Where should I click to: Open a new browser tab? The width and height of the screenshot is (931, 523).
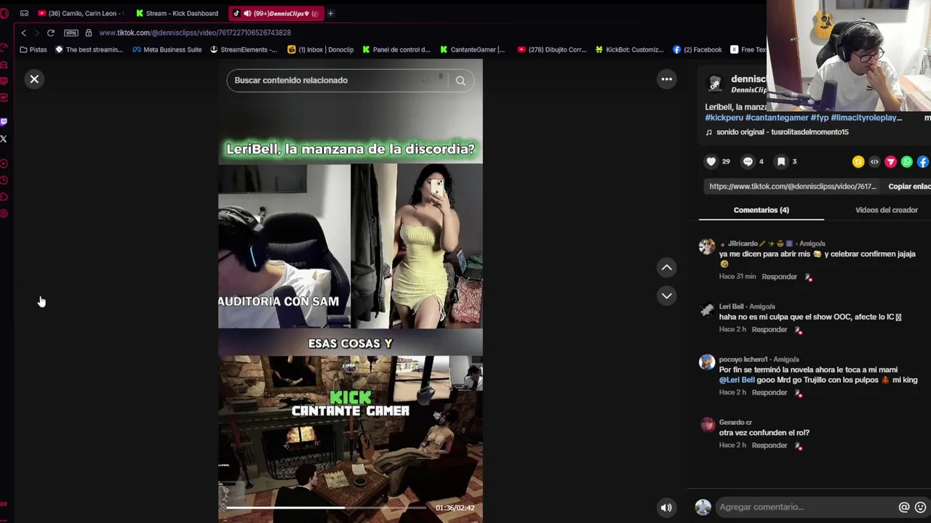330,13
